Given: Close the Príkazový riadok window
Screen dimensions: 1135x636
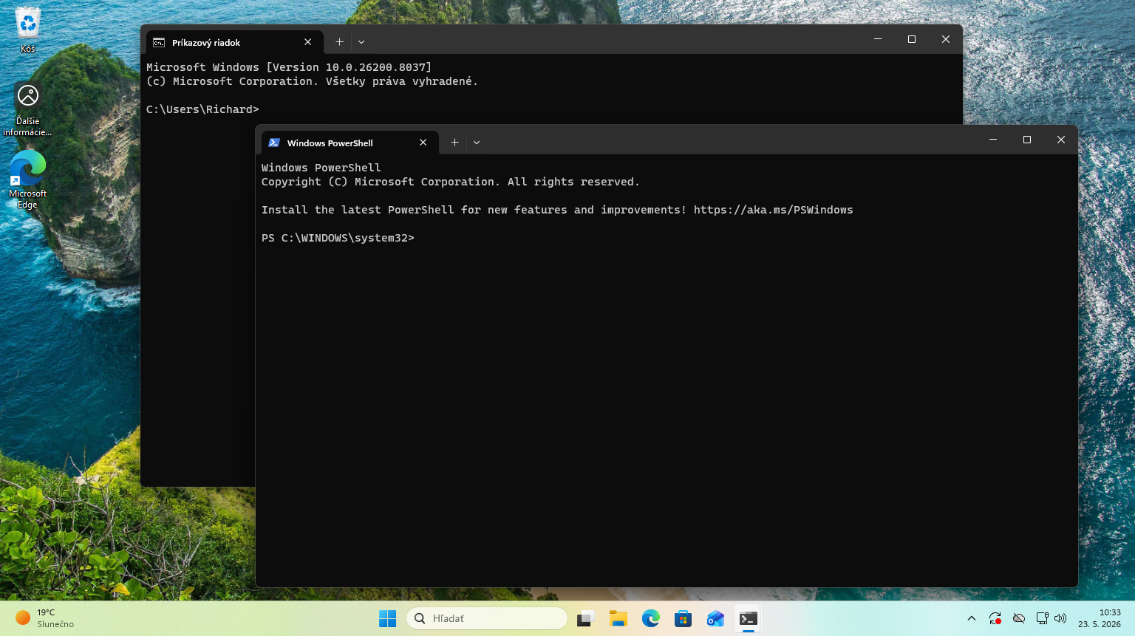Looking at the screenshot, I should (x=946, y=39).
